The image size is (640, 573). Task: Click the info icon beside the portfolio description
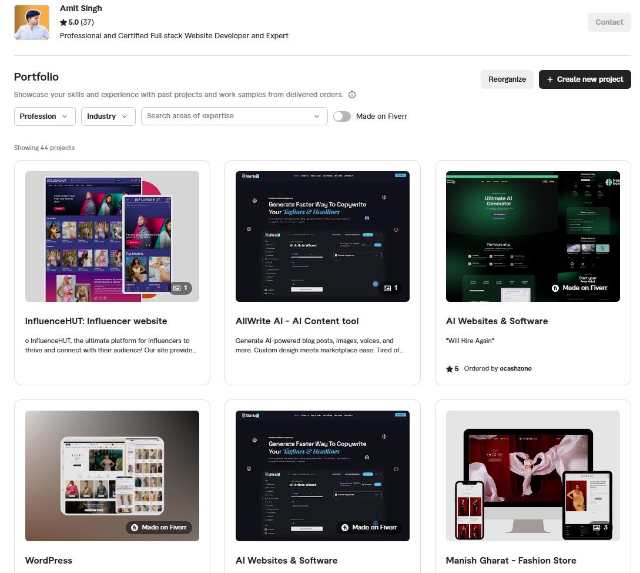pyautogui.click(x=351, y=95)
